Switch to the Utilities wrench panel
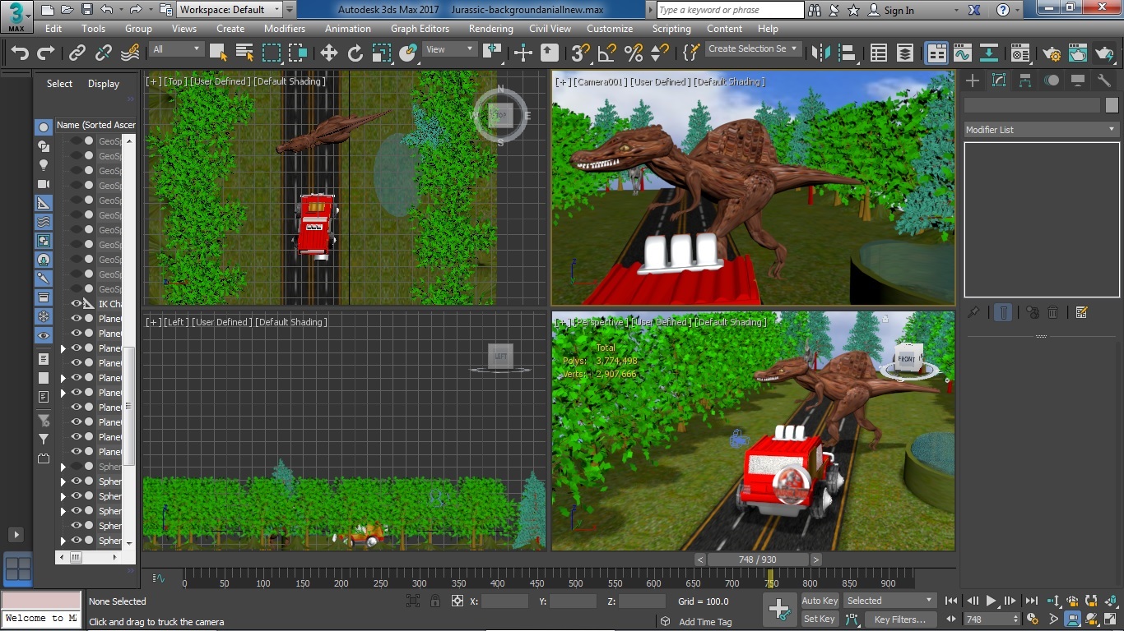 tap(1104, 81)
